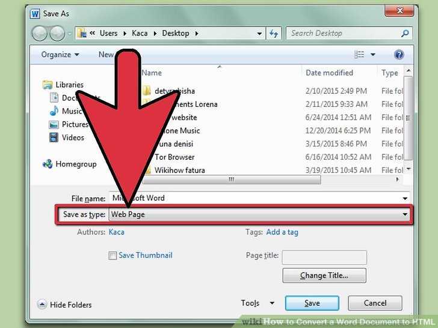The image size is (438, 328).
Task: Click Kaca in the address breadcrumb
Action: (x=140, y=34)
